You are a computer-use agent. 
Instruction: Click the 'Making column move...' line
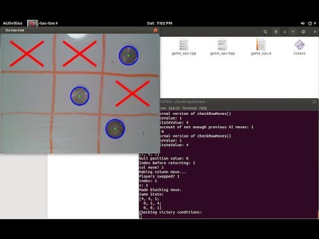pos(162,172)
